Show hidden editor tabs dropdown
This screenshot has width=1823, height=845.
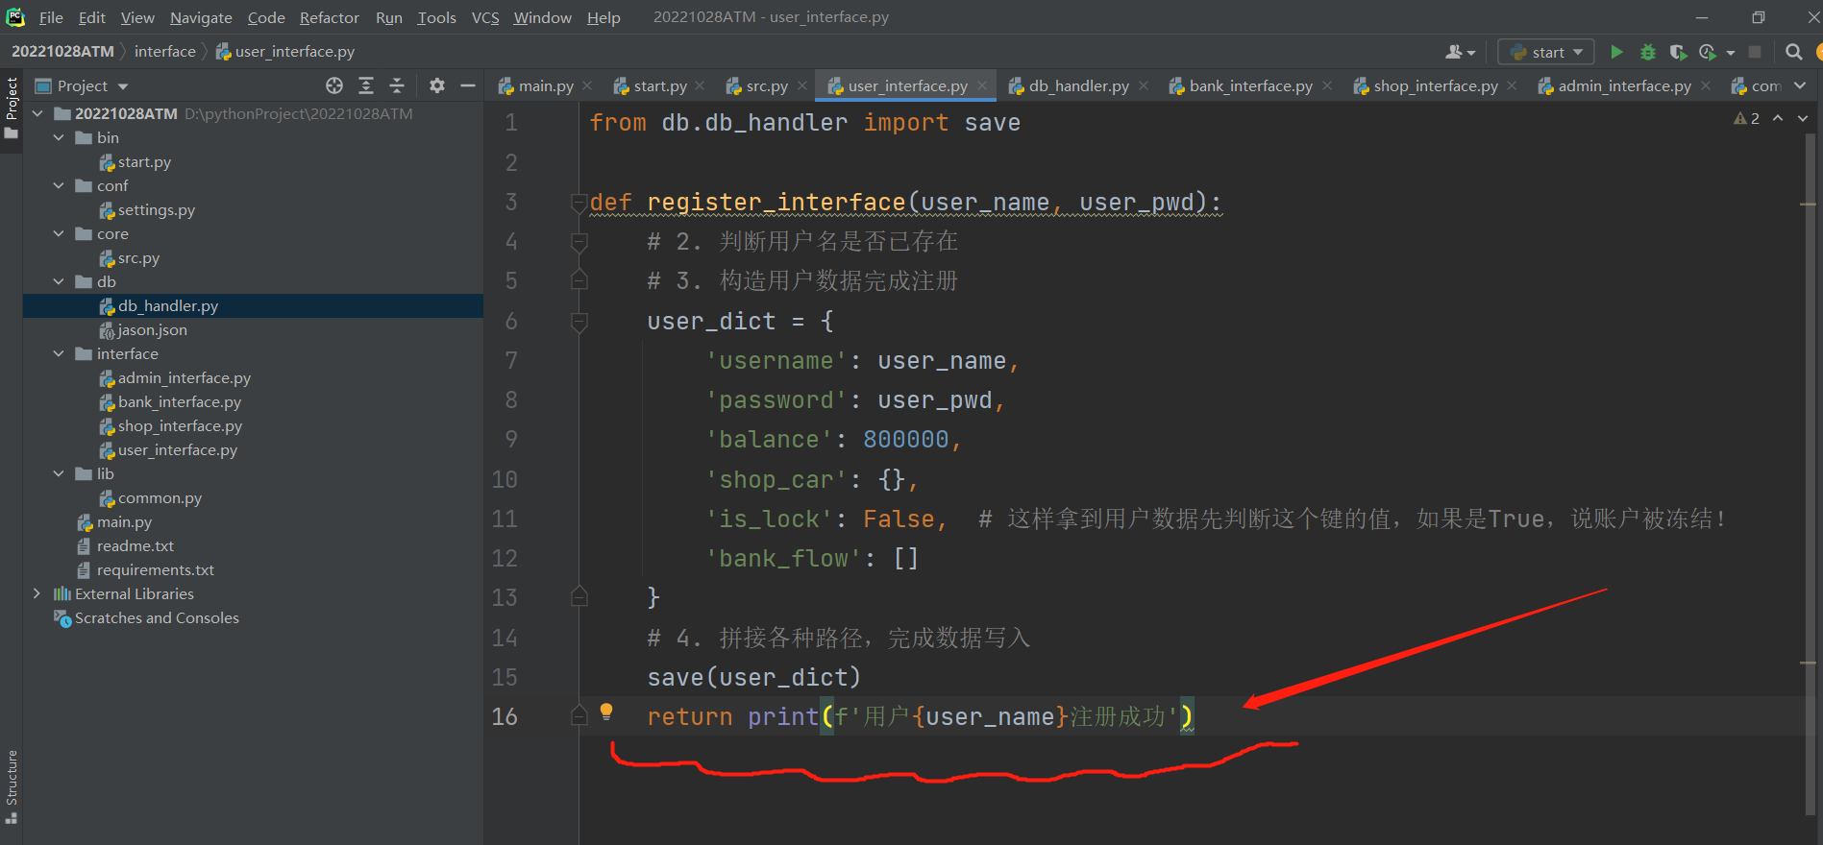(1800, 85)
